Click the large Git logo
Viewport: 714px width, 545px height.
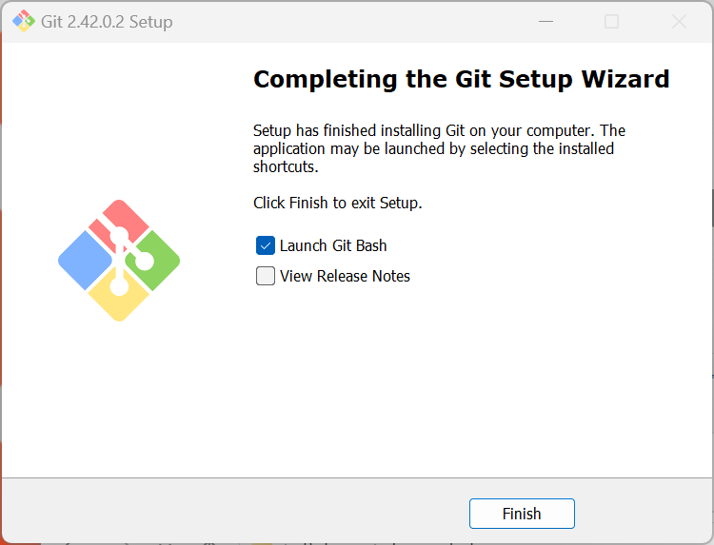(119, 260)
